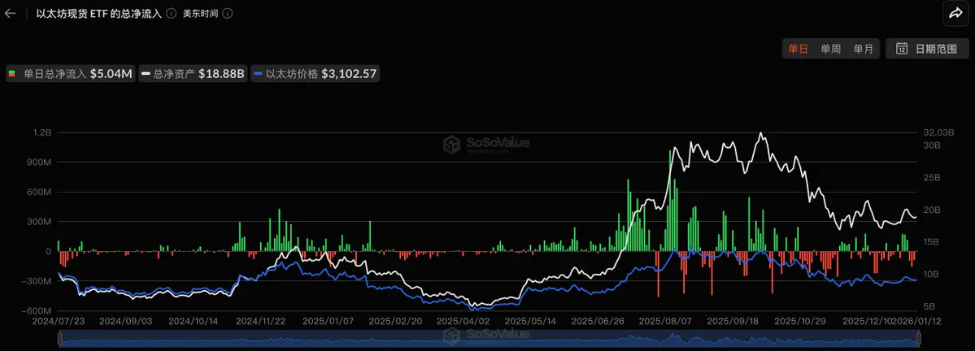
Task: Toggle 总净资产 legend series
Action: pos(193,74)
